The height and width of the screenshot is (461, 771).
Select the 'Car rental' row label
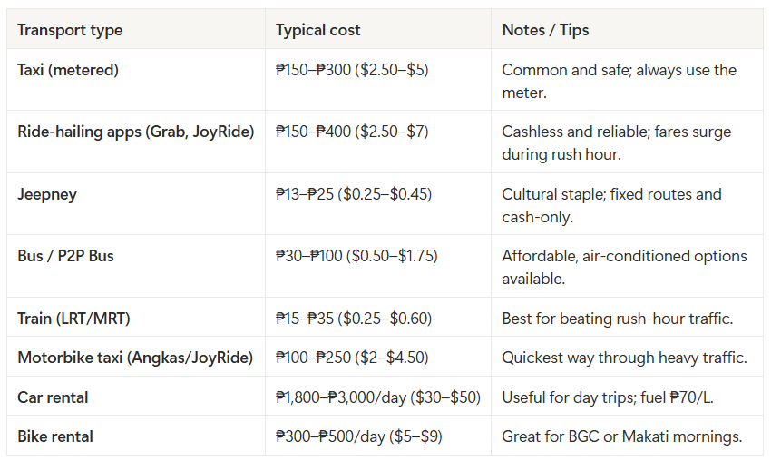pos(53,397)
